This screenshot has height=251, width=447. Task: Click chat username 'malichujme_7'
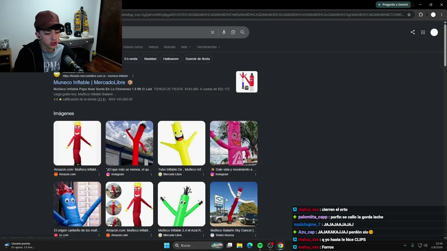click(x=307, y=225)
